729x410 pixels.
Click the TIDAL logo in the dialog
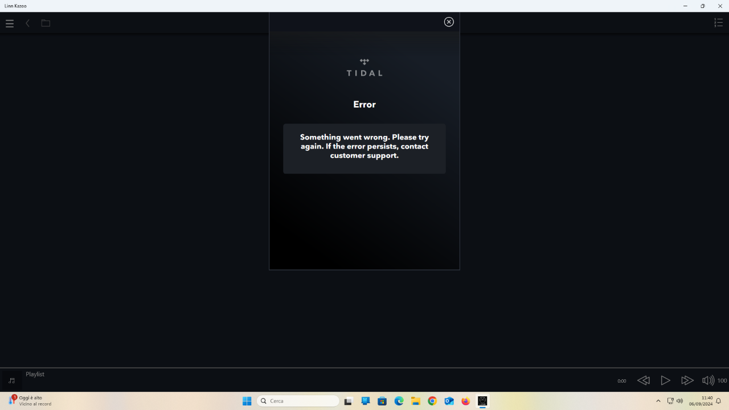pyautogui.click(x=364, y=67)
